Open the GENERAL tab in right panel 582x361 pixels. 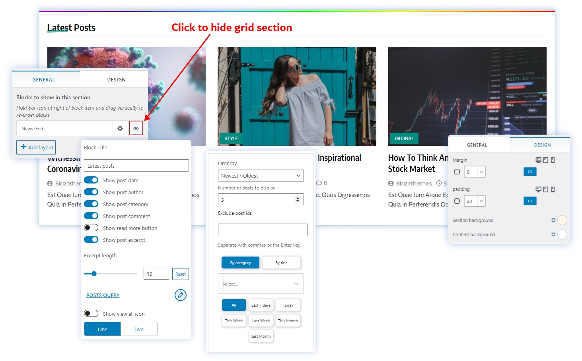tap(477, 145)
